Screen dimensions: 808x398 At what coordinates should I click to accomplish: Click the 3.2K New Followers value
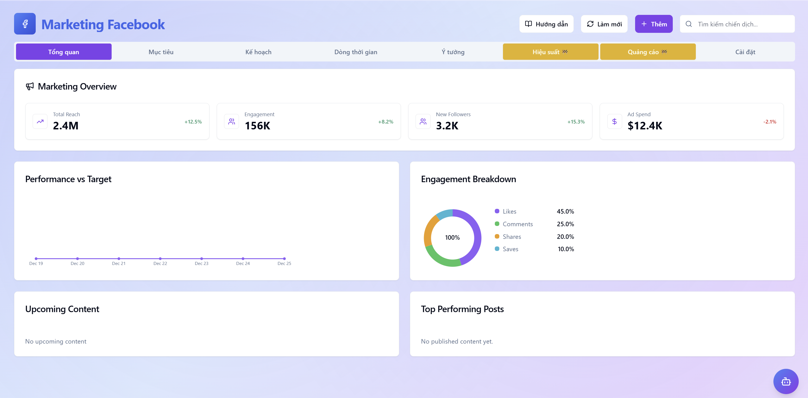point(447,126)
